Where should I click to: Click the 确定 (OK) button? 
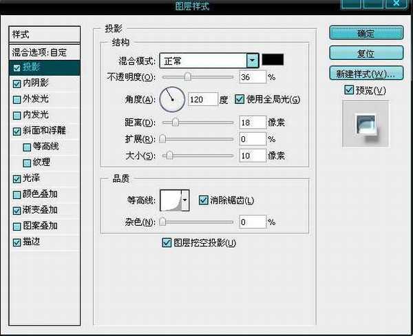[366, 33]
